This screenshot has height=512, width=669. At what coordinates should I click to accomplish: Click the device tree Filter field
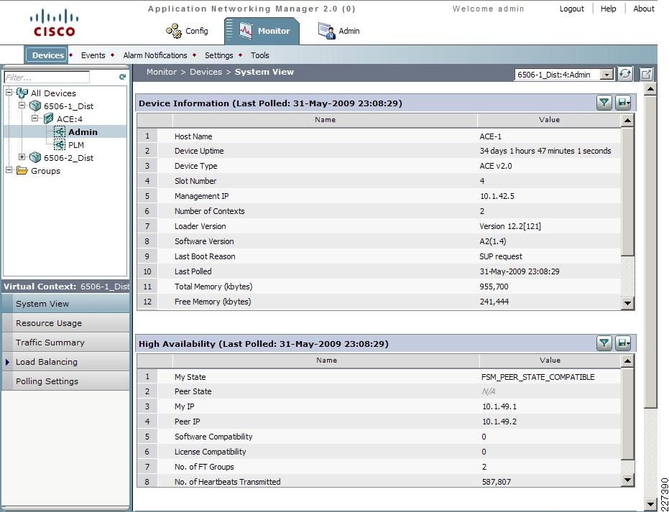tap(47, 77)
